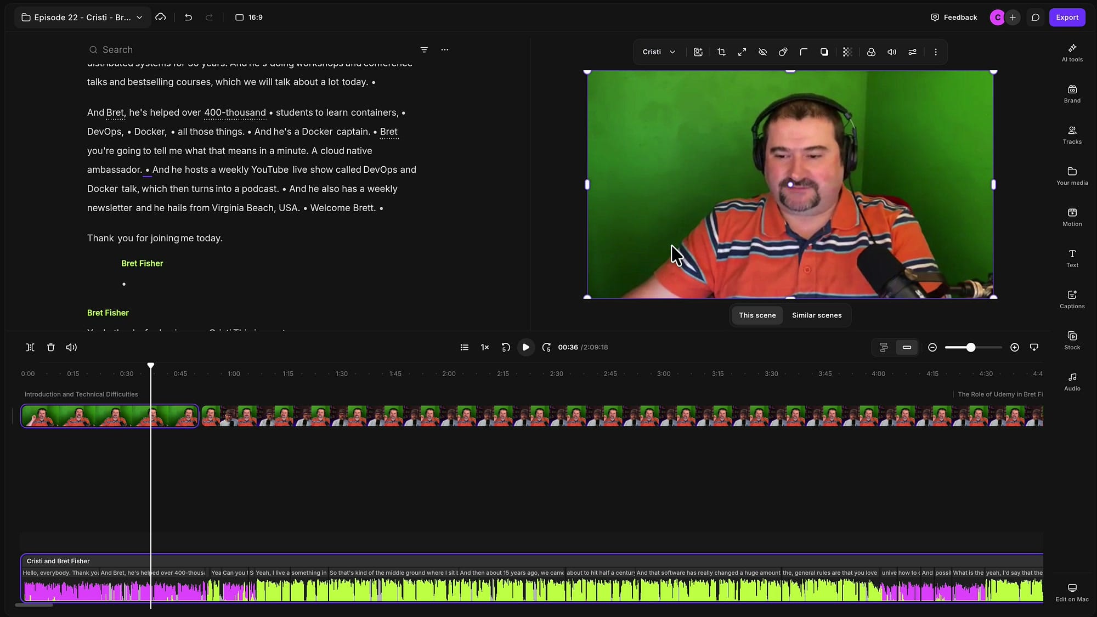This screenshot has height=617, width=1097.
Task: Toggle the opacity checkerboard icon
Action: (x=847, y=52)
